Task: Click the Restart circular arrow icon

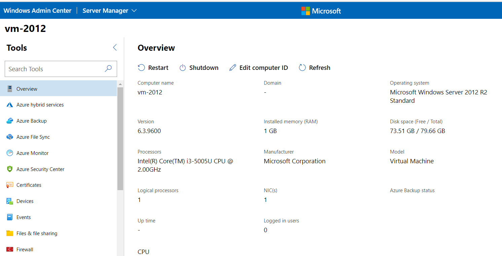Action: click(x=141, y=68)
